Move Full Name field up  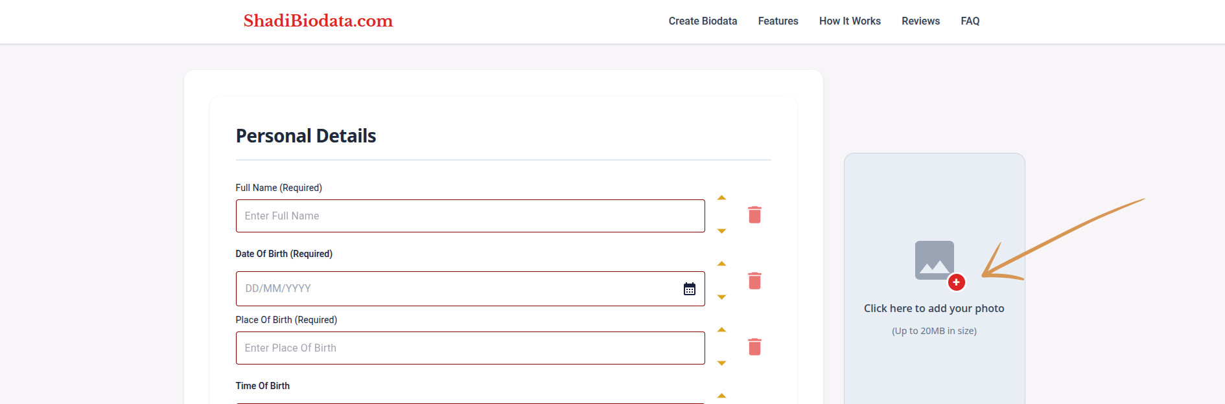[721, 198]
